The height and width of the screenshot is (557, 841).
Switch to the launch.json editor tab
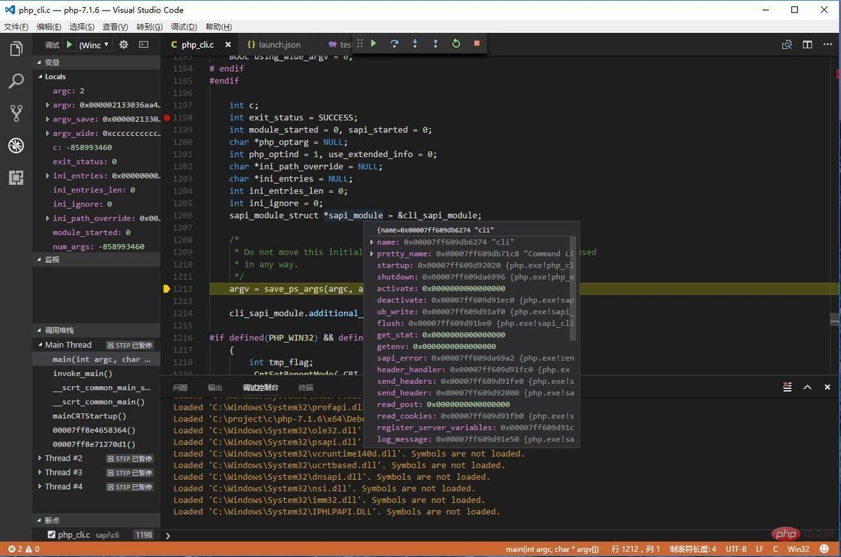click(x=278, y=44)
